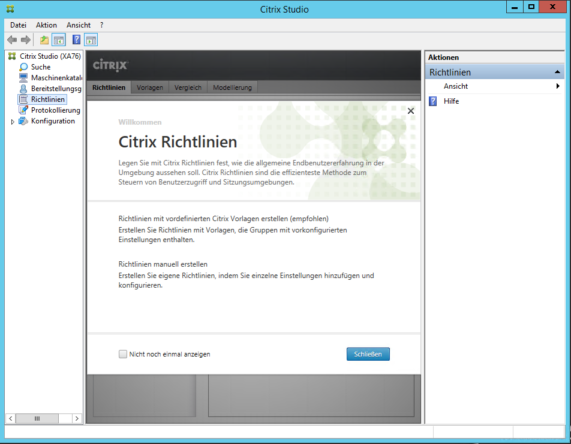
Task: Open the Aktion menu
Action: tap(46, 25)
